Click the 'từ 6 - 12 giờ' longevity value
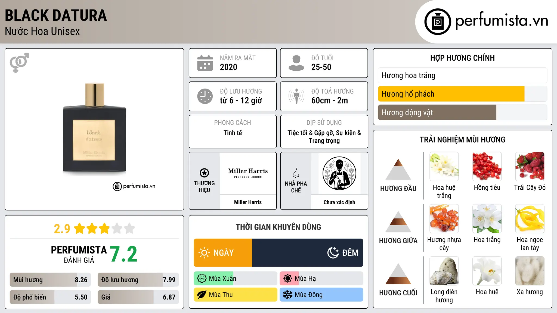 (241, 101)
